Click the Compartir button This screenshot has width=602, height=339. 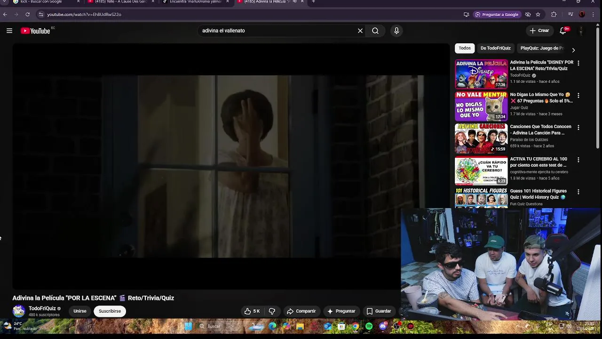pos(301,311)
